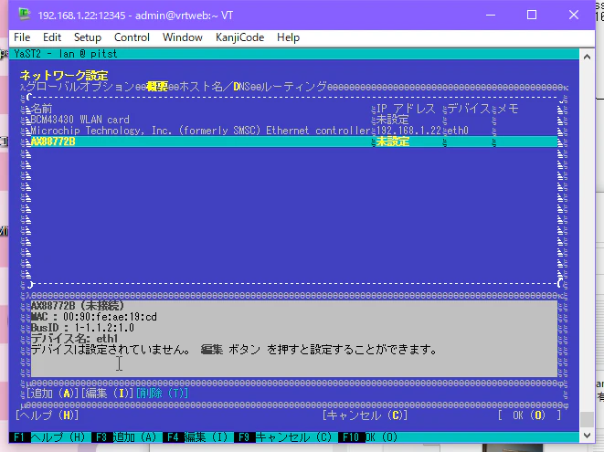Switch to 概要 tab
This screenshot has width=604, height=452.
coord(157,86)
